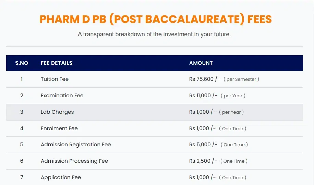Click the FEE DETAILS column header

tap(57, 63)
